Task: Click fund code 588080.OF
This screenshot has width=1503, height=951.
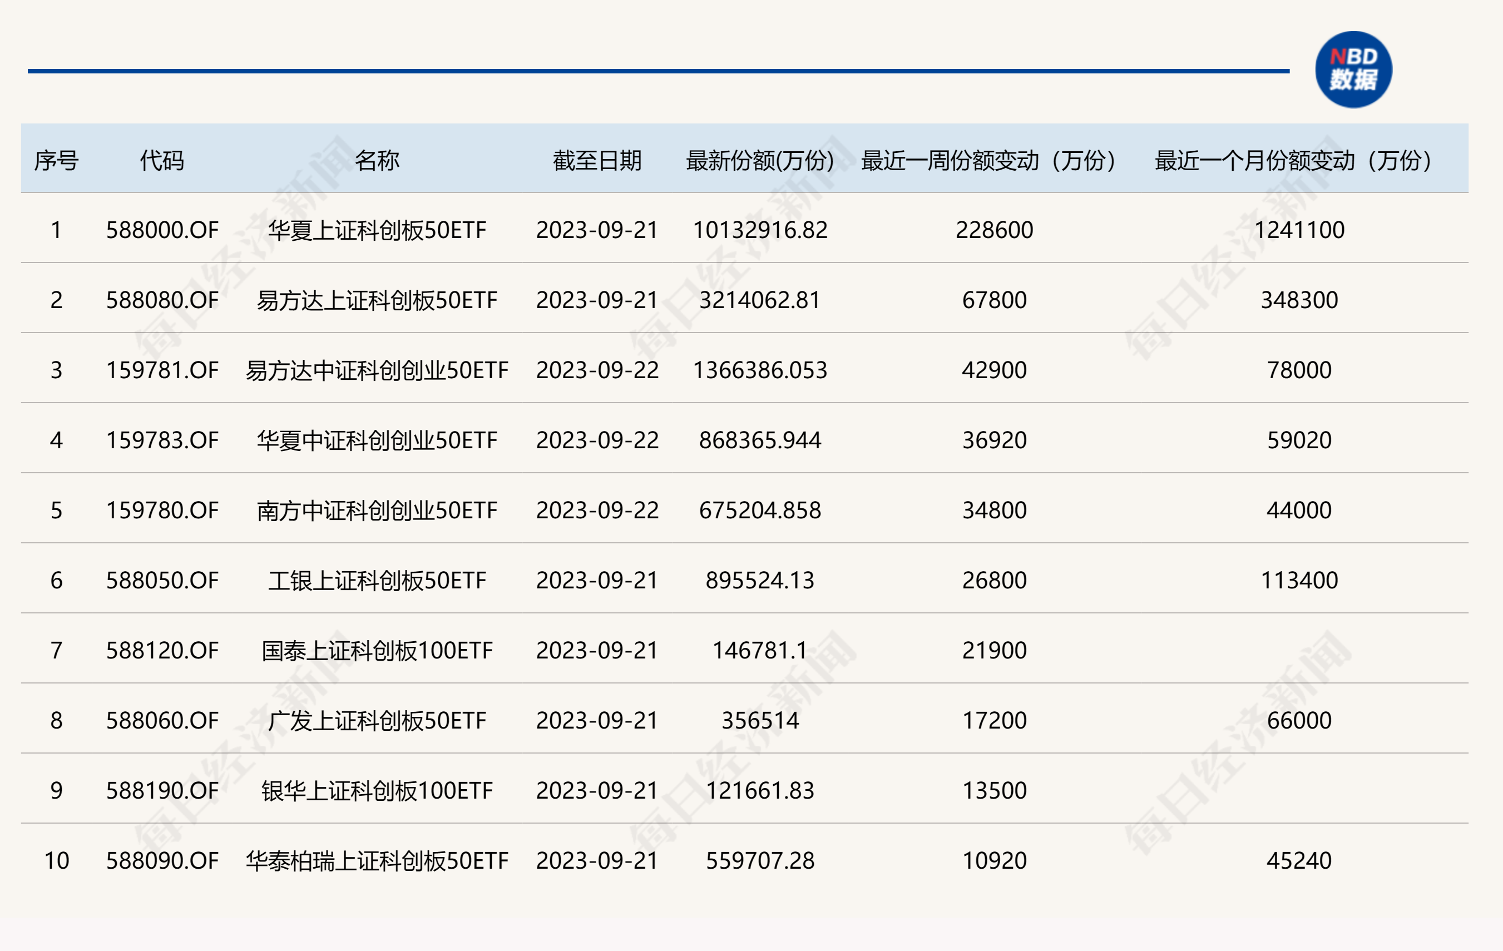Action: coord(162,300)
